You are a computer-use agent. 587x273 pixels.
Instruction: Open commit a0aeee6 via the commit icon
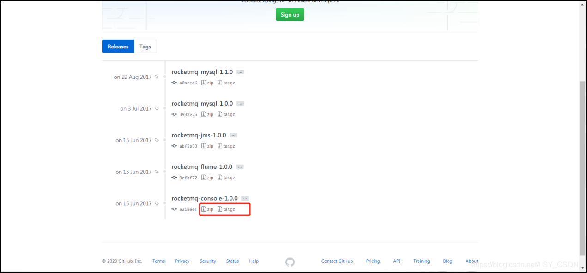pyautogui.click(x=174, y=83)
